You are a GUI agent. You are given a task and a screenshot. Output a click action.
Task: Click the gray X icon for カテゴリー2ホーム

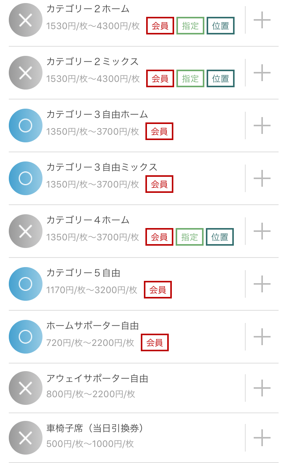25,20
